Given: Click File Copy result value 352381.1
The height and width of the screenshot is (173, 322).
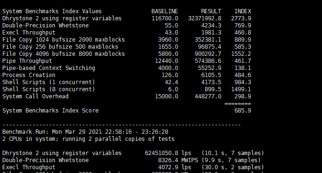Looking at the screenshot, I should 208,40.
